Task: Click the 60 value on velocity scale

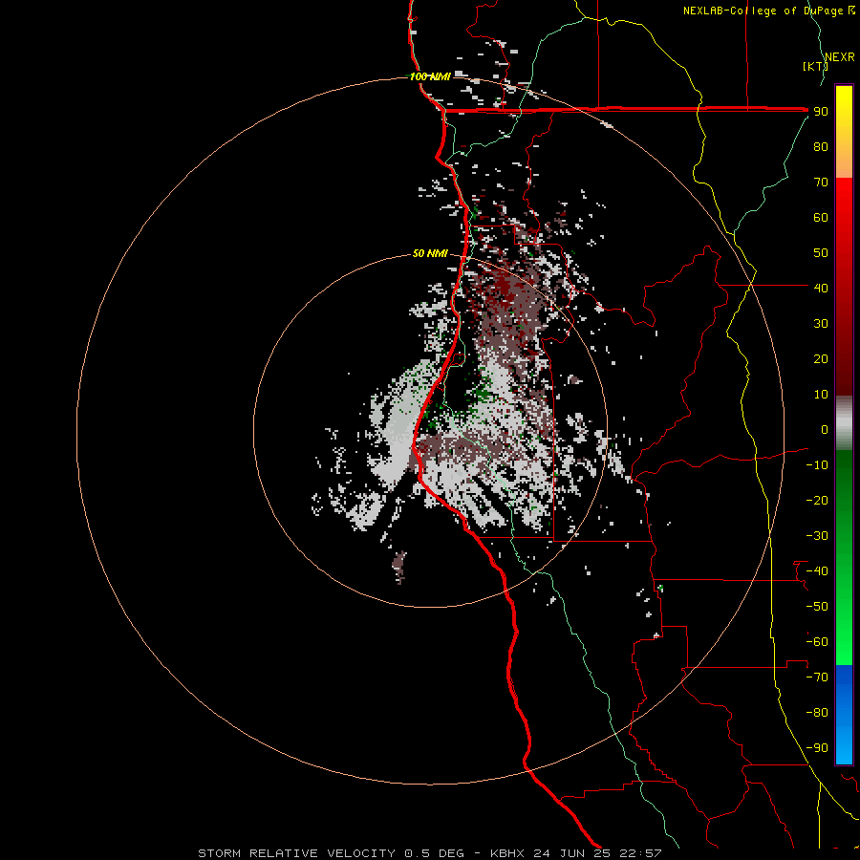Action: (x=821, y=217)
